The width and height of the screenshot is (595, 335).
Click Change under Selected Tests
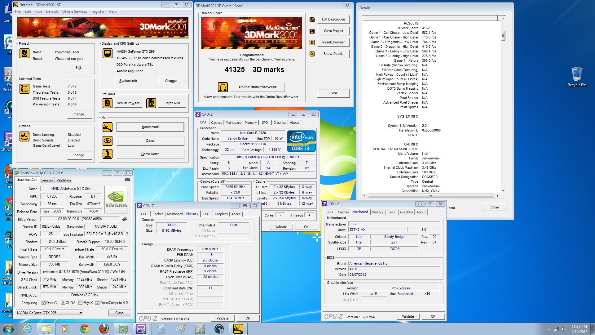80,114
